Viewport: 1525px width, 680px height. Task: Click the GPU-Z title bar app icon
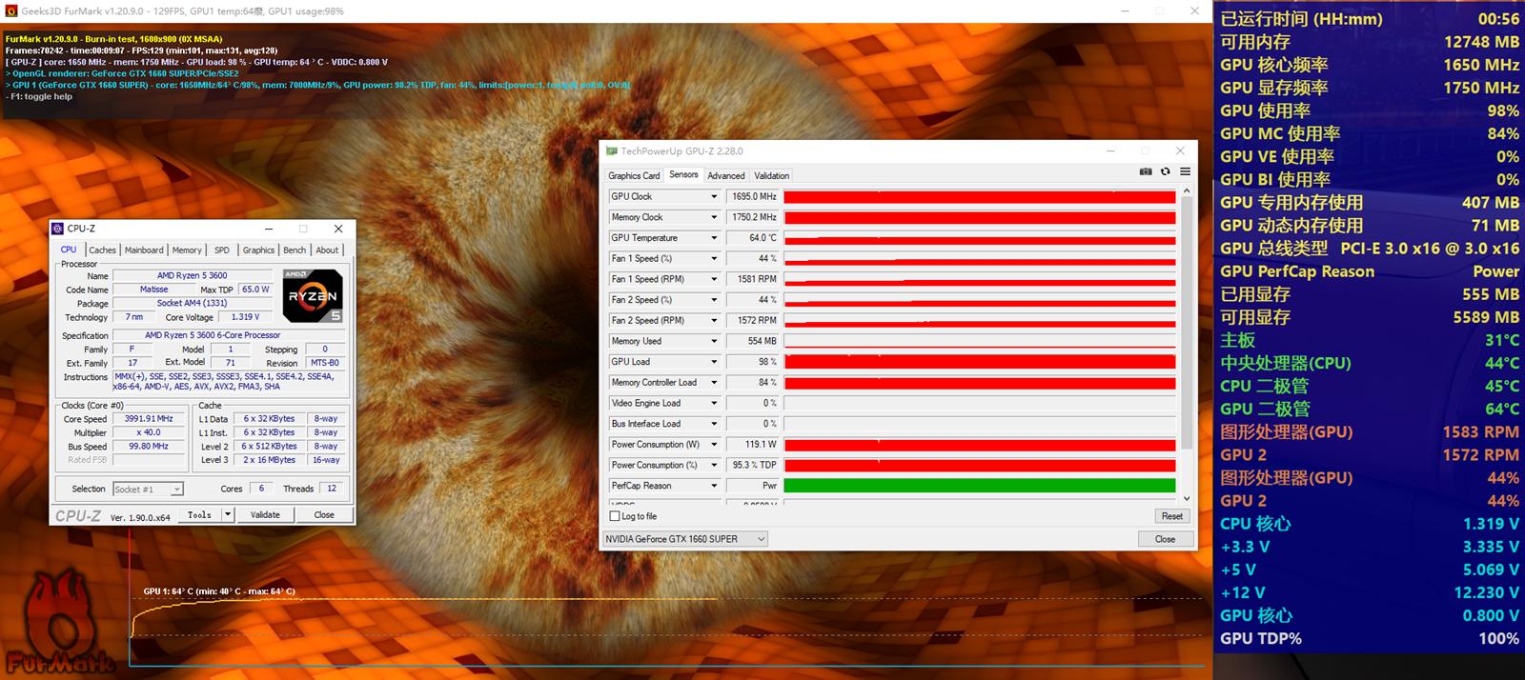[612, 150]
